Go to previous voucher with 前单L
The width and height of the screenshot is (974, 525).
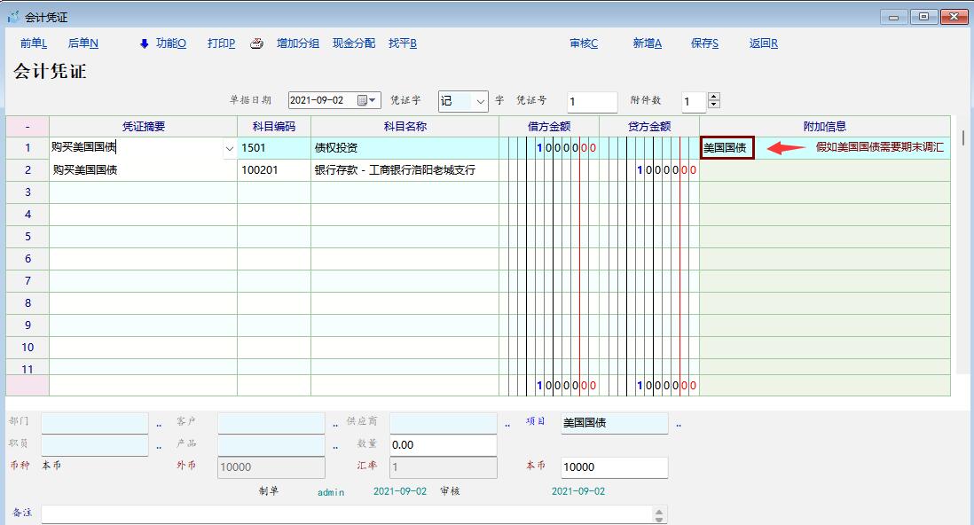pos(34,43)
